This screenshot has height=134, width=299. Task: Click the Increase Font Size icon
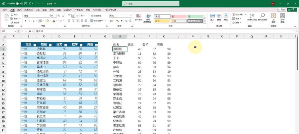(59, 16)
